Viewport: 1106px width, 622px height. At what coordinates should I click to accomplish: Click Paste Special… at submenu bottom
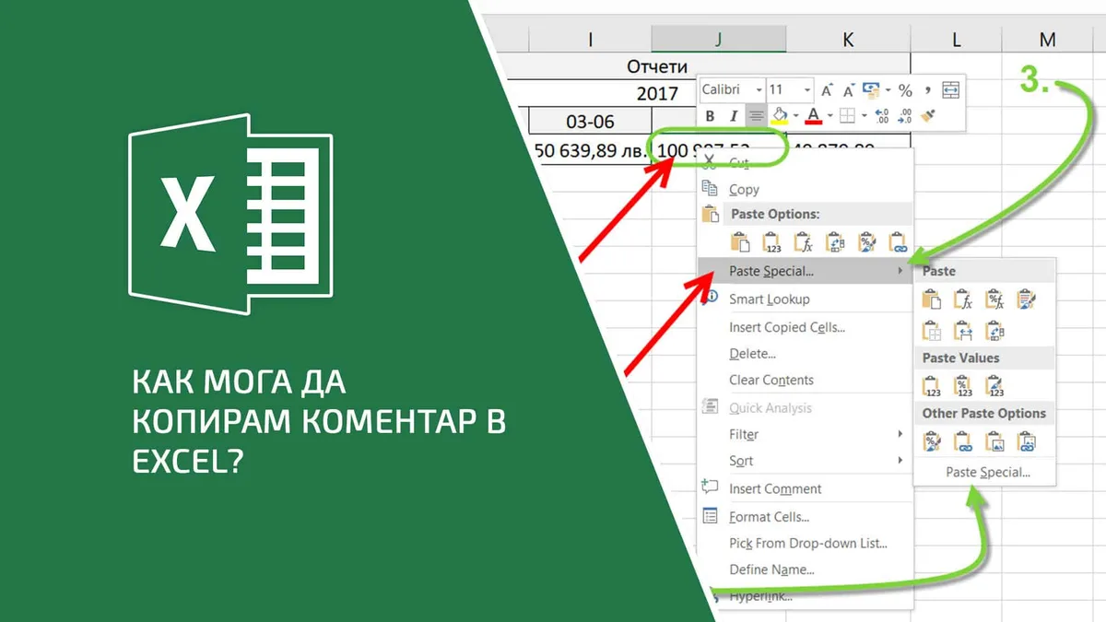click(987, 473)
